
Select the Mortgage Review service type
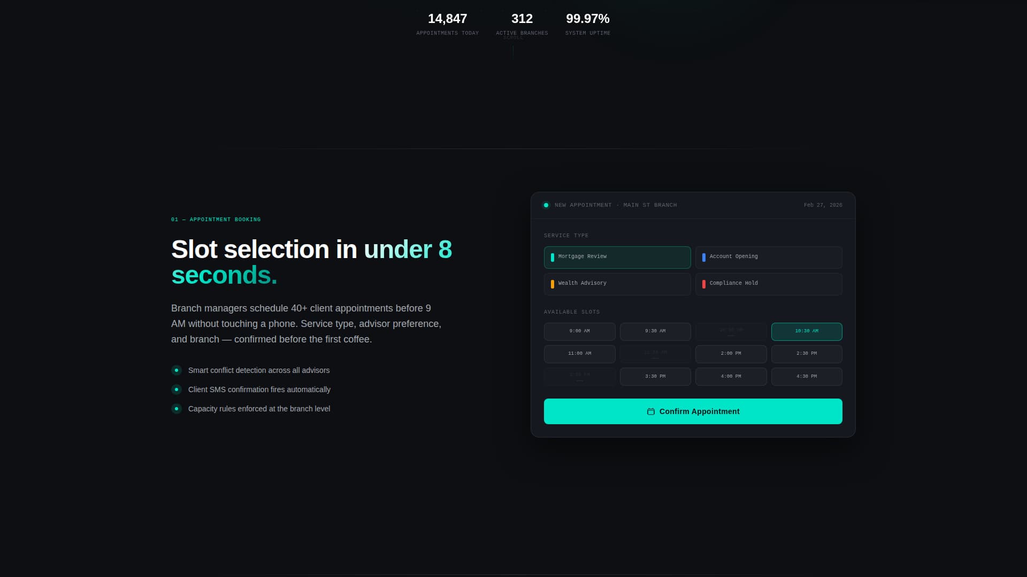click(617, 257)
